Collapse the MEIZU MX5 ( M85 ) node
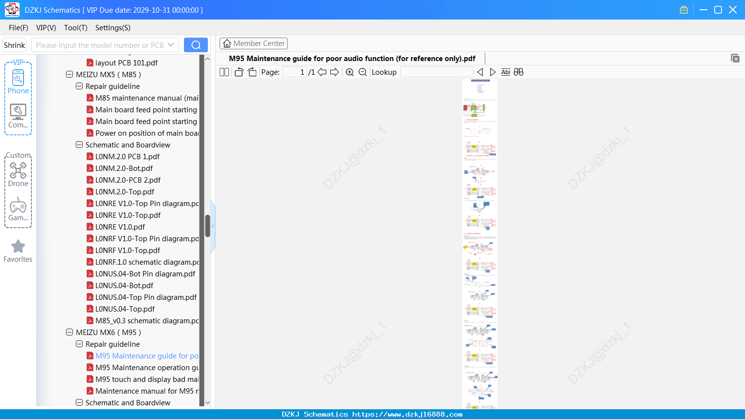The height and width of the screenshot is (419, 745). coord(69,75)
